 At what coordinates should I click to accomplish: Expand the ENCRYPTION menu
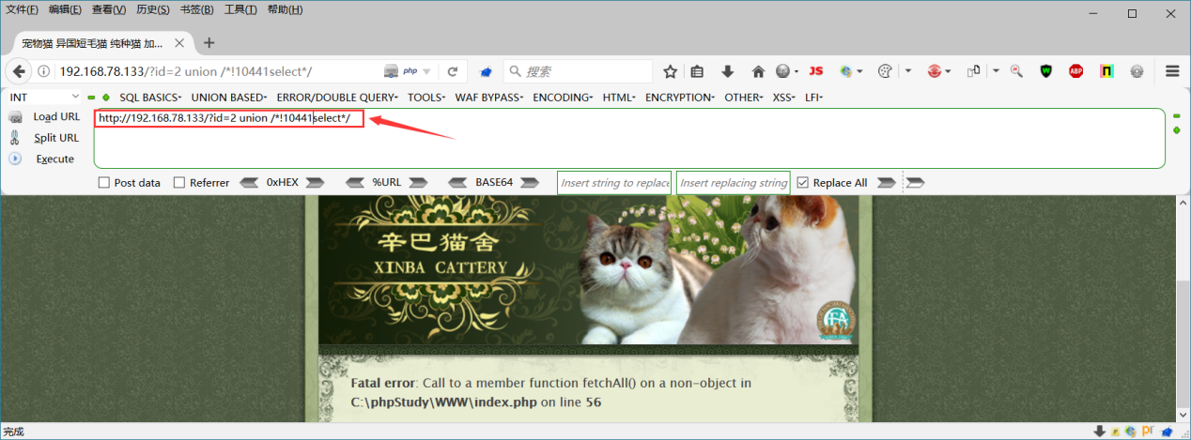click(x=681, y=98)
